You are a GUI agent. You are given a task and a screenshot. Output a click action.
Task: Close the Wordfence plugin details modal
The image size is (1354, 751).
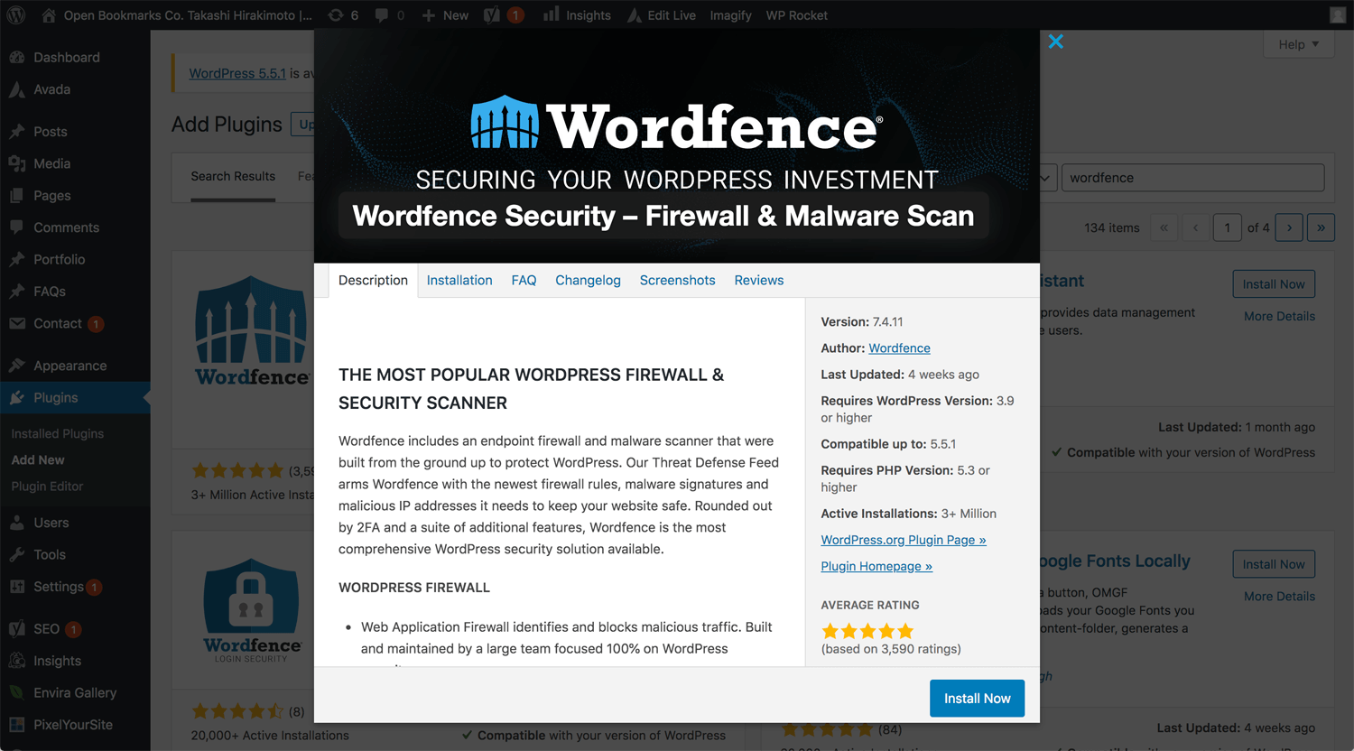pos(1056,42)
